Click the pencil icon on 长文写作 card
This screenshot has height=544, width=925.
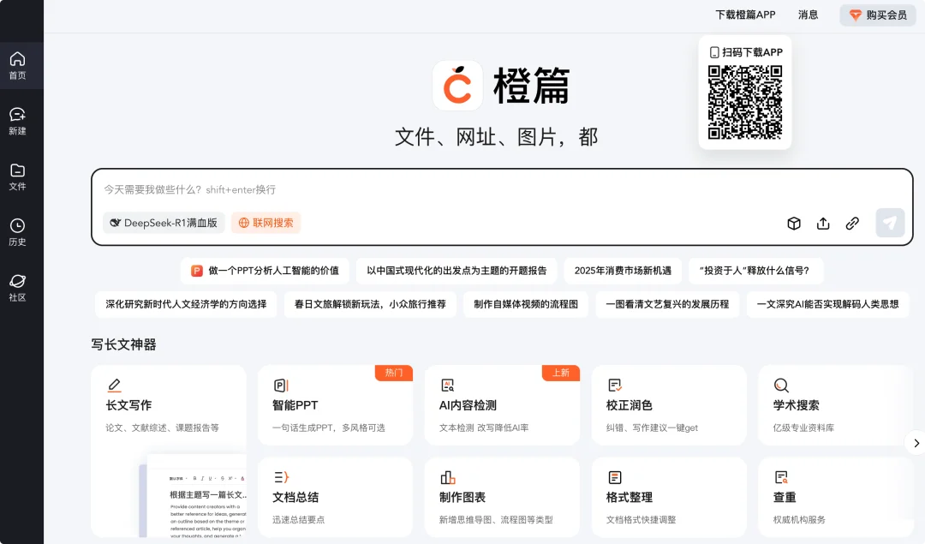click(x=115, y=386)
